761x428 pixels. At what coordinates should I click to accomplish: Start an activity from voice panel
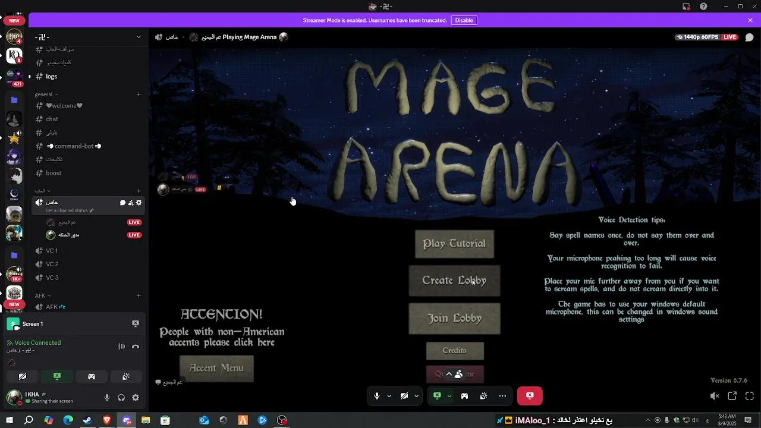pos(92,376)
